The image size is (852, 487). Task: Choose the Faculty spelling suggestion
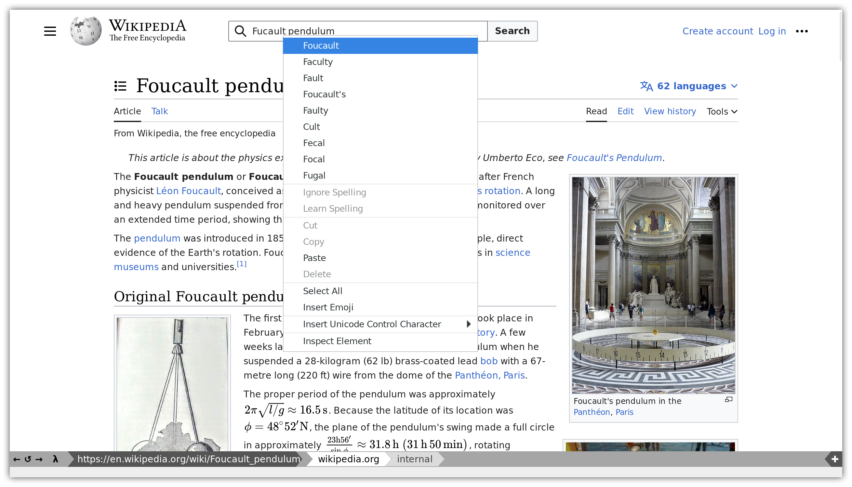[x=380, y=62]
